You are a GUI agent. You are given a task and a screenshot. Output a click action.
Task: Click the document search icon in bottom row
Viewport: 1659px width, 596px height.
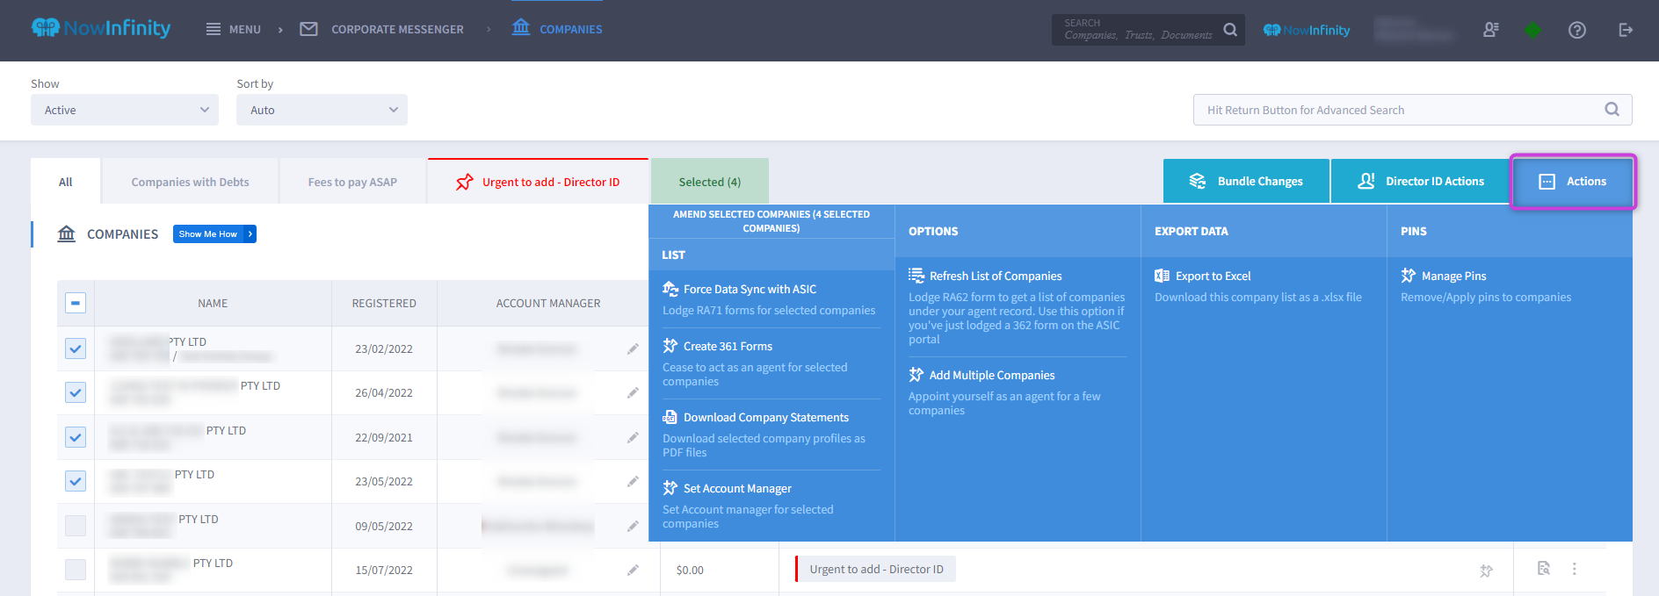click(1543, 569)
